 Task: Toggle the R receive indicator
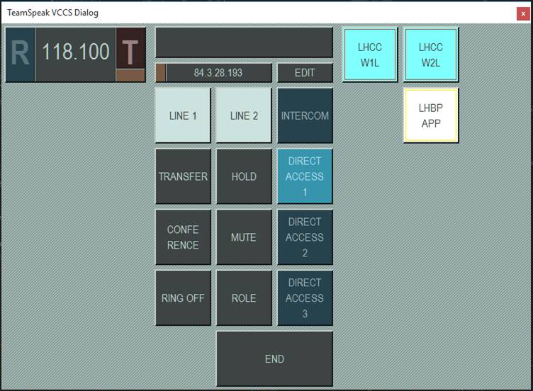(x=21, y=55)
